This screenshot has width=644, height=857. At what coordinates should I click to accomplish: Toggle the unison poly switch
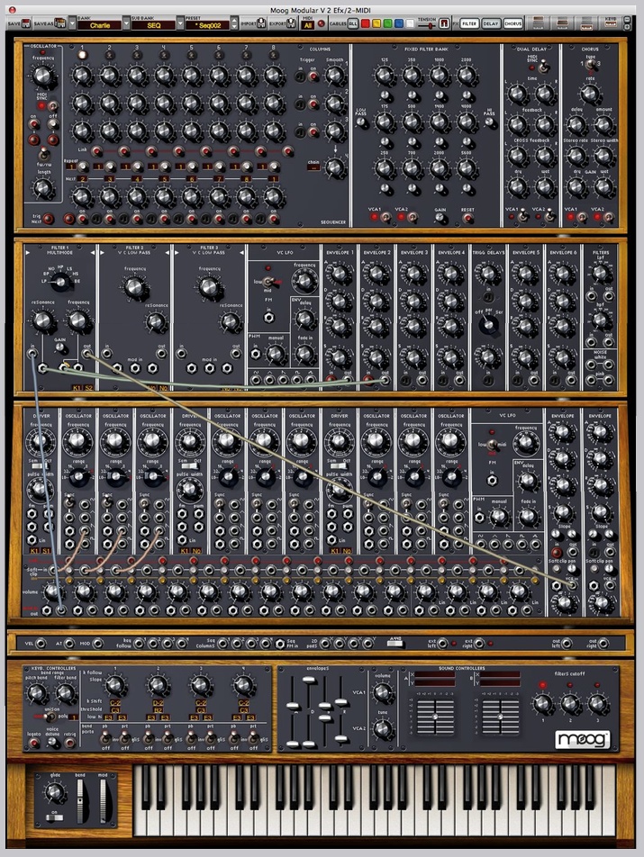(51, 717)
